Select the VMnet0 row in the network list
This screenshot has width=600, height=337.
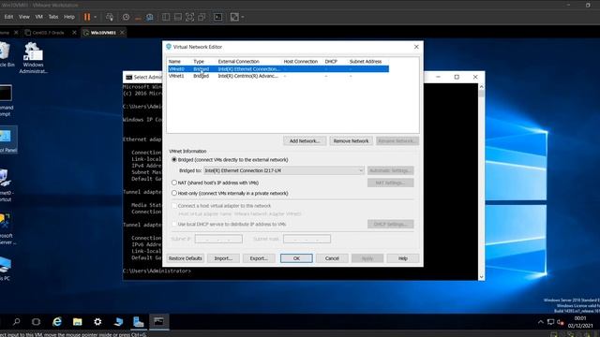coord(278,68)
